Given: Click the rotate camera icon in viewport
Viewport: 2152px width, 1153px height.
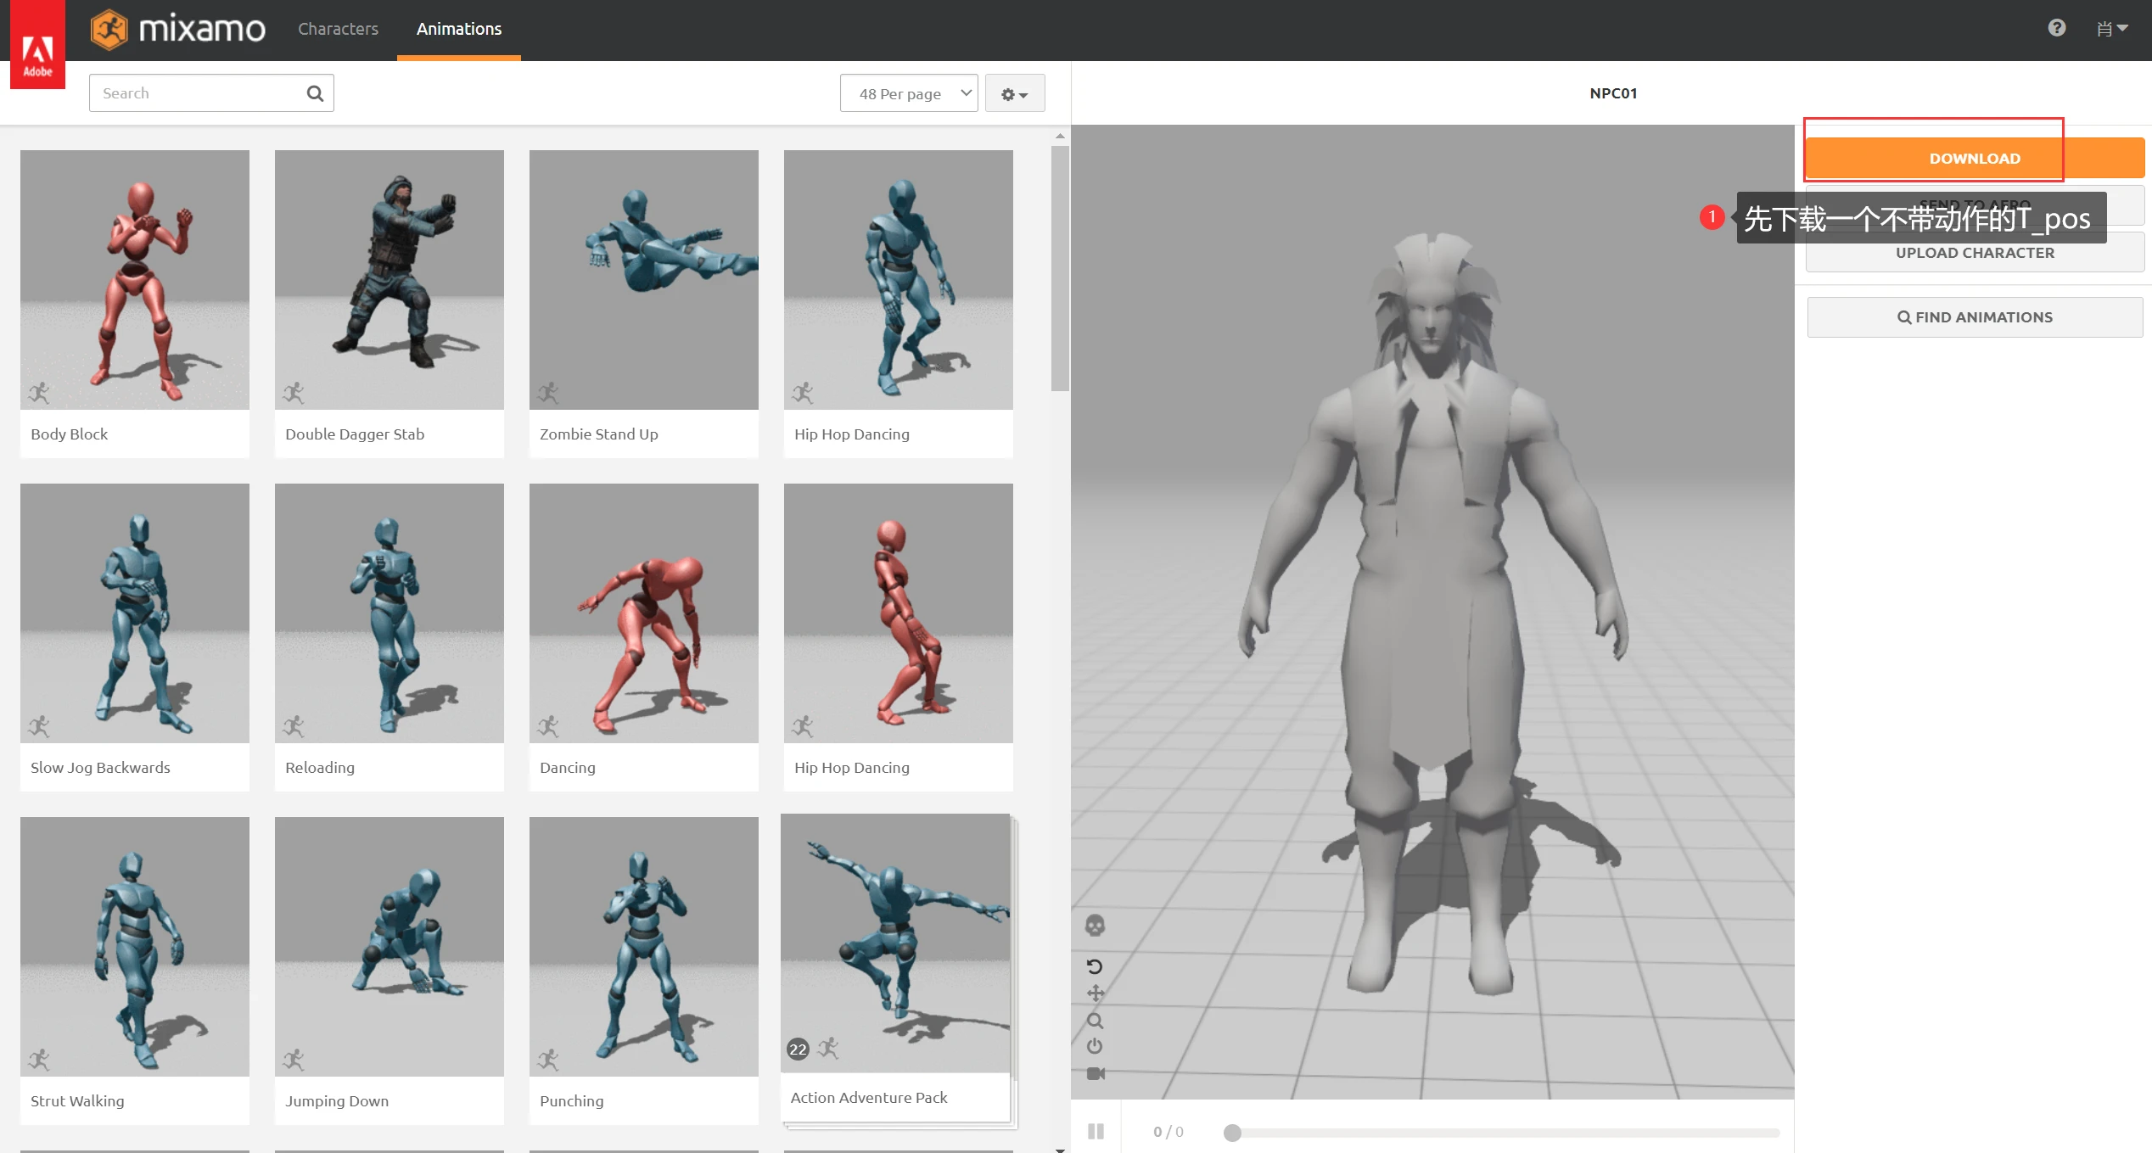Looking at the screenshot, I should click(x=1095, y=966).
